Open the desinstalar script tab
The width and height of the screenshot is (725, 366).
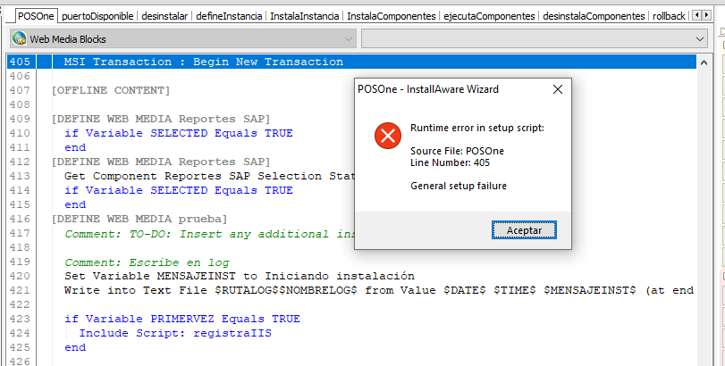pos(164,16)
